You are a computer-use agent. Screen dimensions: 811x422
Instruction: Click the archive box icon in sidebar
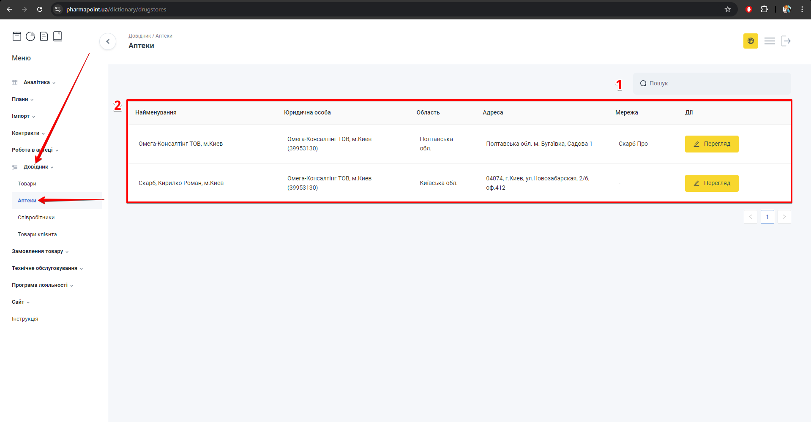(x=17, y=36)
